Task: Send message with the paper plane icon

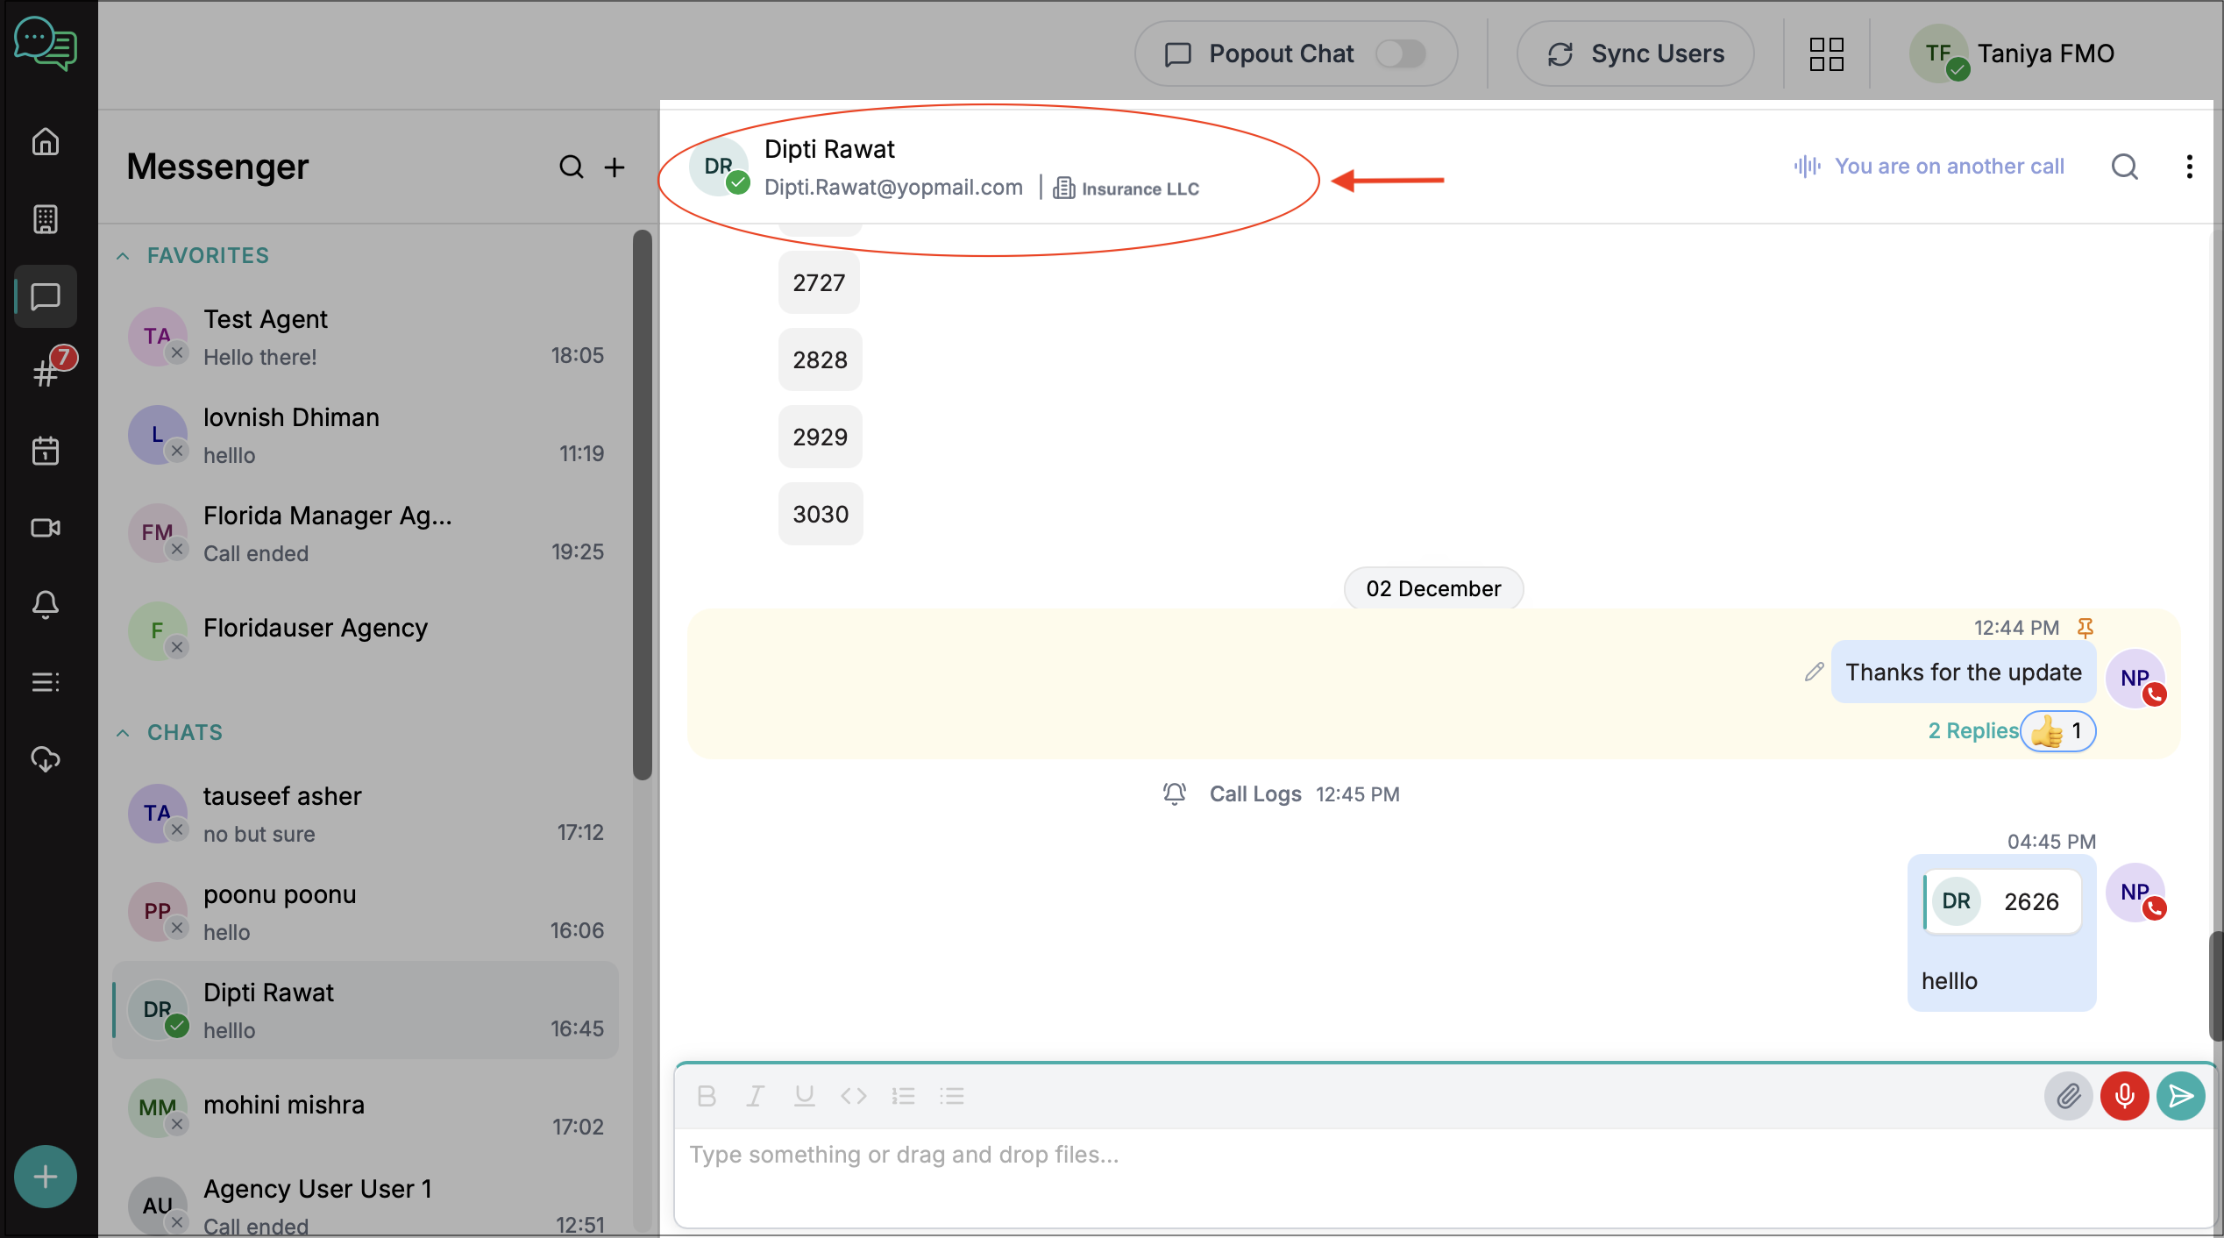Action: [2180, 1096]
